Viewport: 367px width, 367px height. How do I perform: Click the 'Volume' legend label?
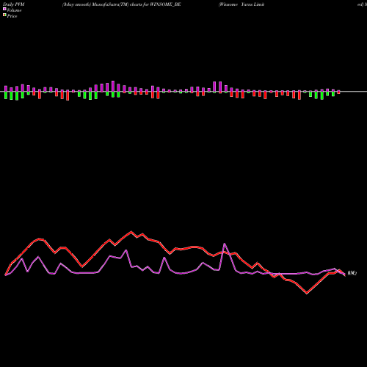tap(14, 10)
